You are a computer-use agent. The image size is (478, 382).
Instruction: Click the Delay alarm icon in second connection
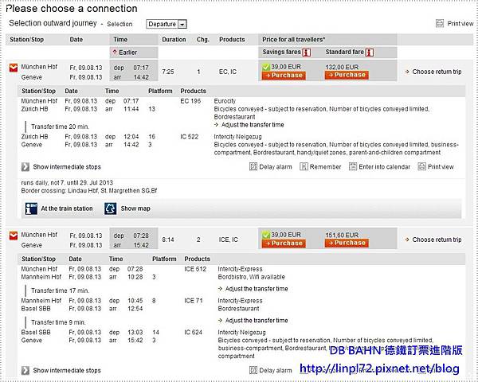click(253, 370)
